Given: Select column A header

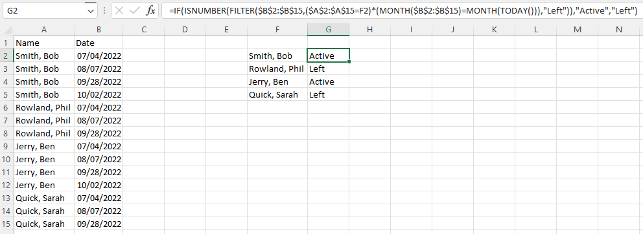Looking at the screenshot, I should (x=44, y=30).
